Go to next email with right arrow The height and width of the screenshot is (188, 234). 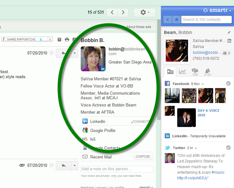coord(123,12)
